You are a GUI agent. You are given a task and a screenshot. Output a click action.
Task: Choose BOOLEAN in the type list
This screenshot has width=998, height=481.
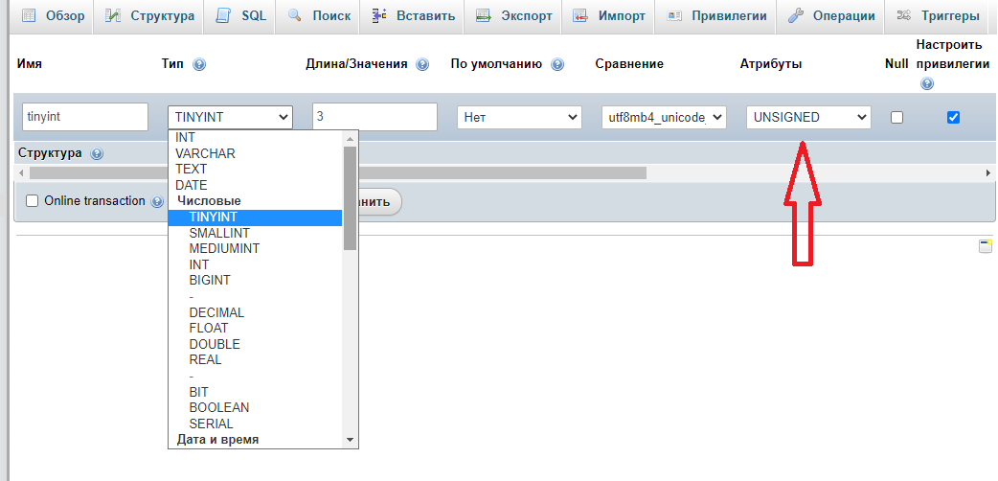click(x=219, y=407)
